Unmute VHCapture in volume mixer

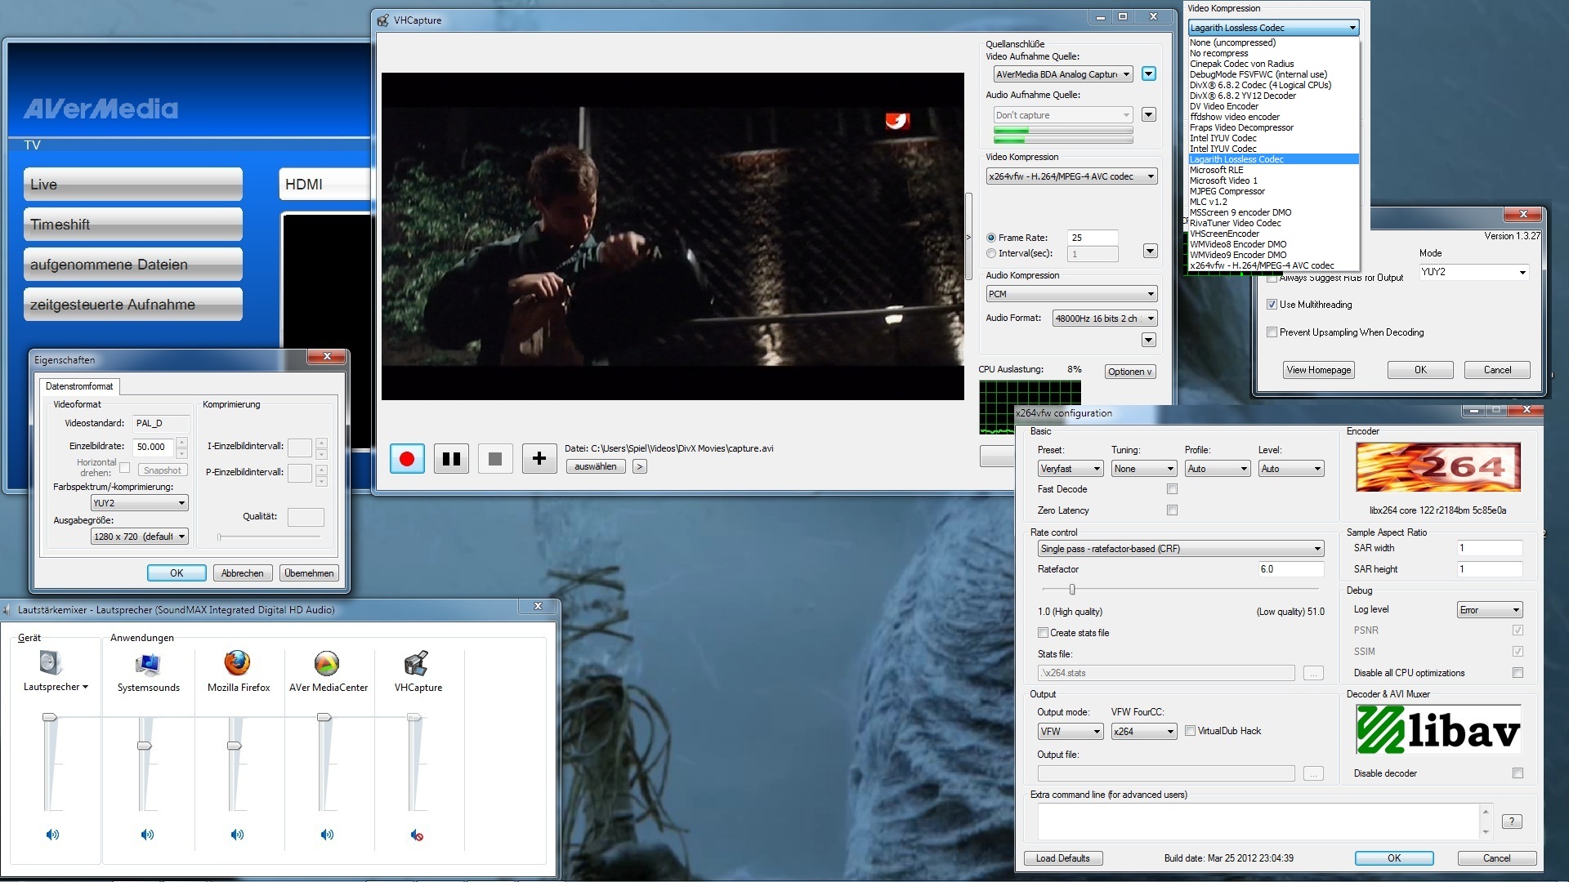(417, 835)
